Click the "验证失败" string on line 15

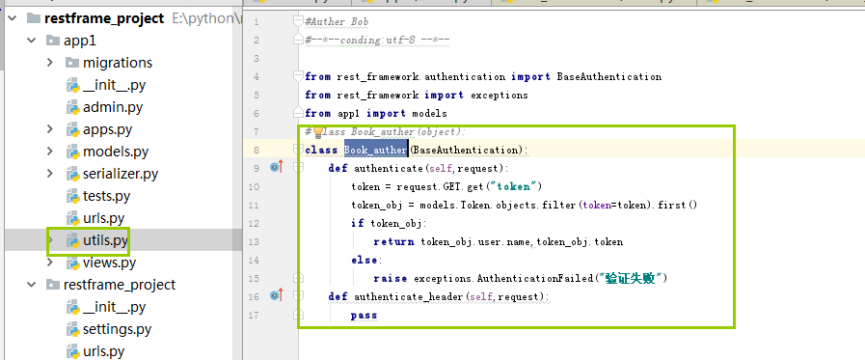pos(630,278)
